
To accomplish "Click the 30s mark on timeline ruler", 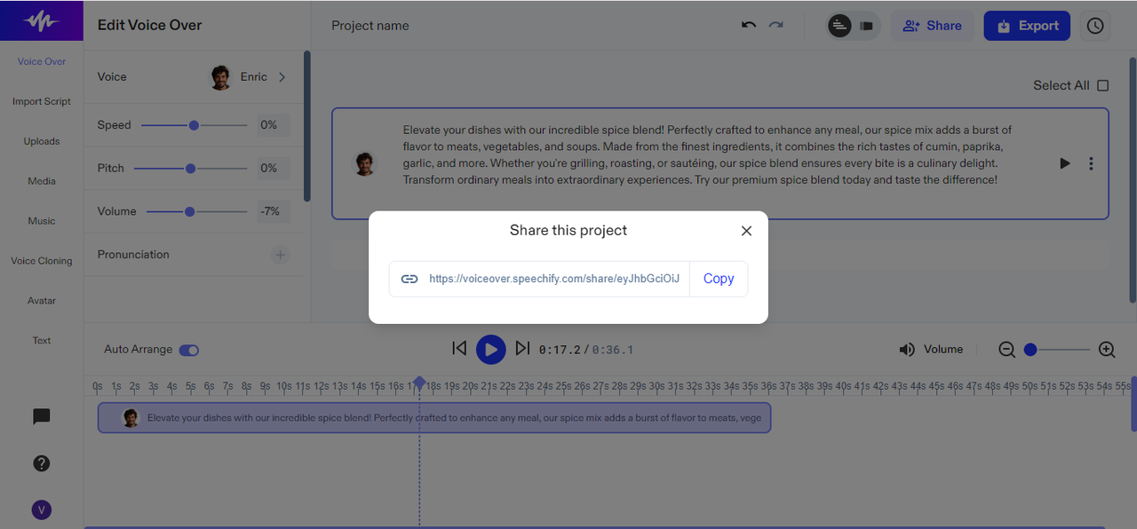I will [656, 386].
